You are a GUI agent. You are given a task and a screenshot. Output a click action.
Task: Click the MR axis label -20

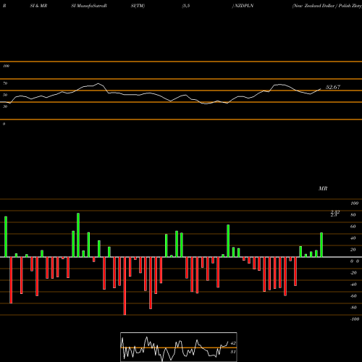point(353,273)
